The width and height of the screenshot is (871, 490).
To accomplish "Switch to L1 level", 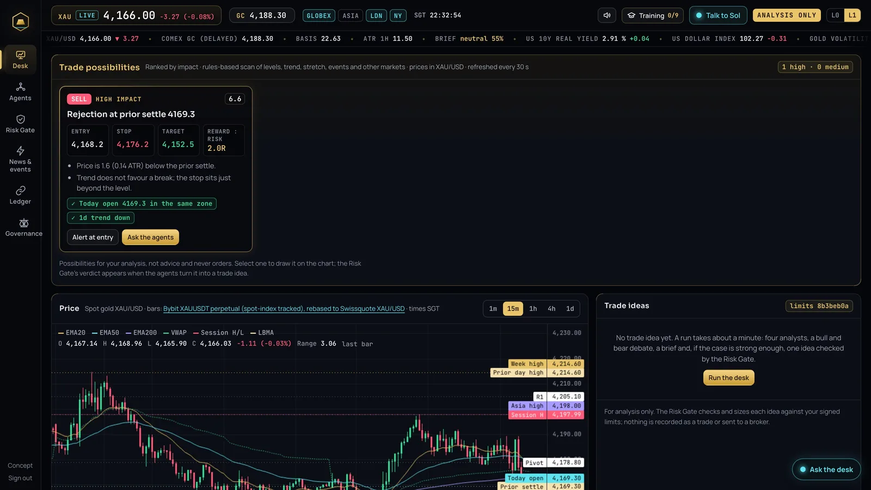I will 852,15.
